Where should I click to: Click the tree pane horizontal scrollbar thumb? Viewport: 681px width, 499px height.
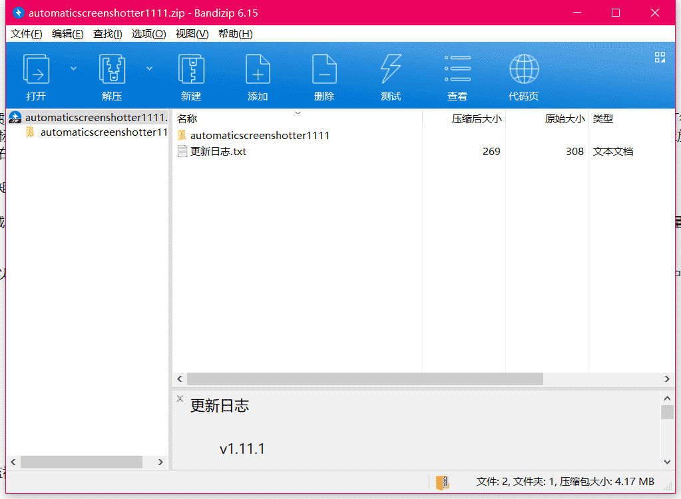click(x=81, y=462)
